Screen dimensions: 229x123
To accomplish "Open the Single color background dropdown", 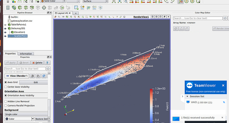I will coord(26,114).
